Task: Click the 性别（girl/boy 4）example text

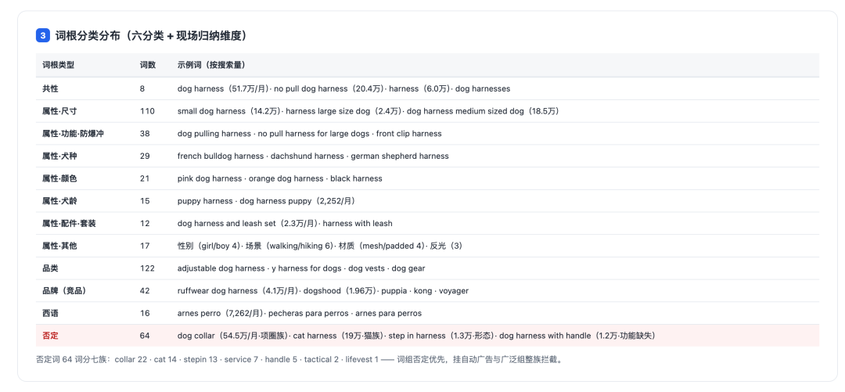Action: pyautogui.click(x=209, y=246)
